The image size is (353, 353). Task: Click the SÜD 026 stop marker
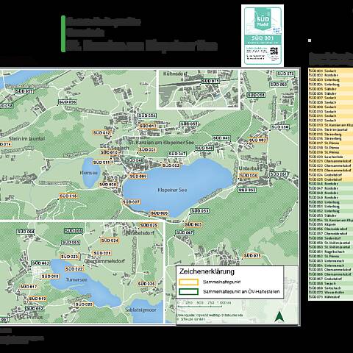[146, 284]
